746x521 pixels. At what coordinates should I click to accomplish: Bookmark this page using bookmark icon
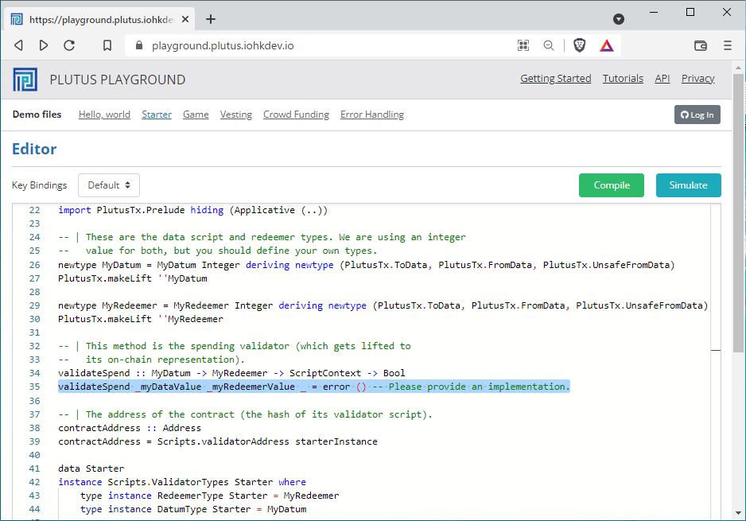coord(107,46)
